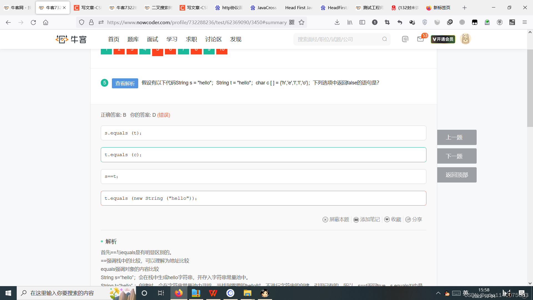Image resolution: width=533 pixels, height=300 pixels.
Task: Click the V开通会员 membership button
Action: 443,39
